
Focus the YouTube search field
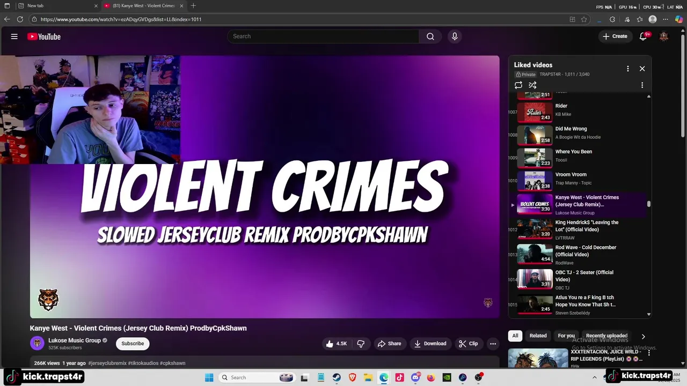tap(323, 36)
